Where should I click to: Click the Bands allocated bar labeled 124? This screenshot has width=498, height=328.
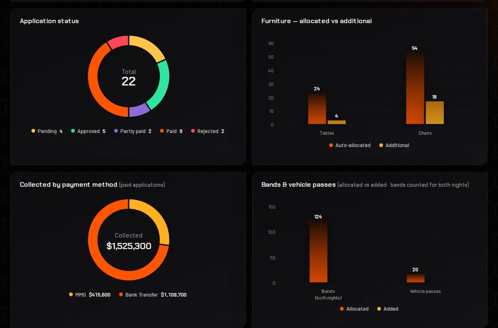click(318, 252)
